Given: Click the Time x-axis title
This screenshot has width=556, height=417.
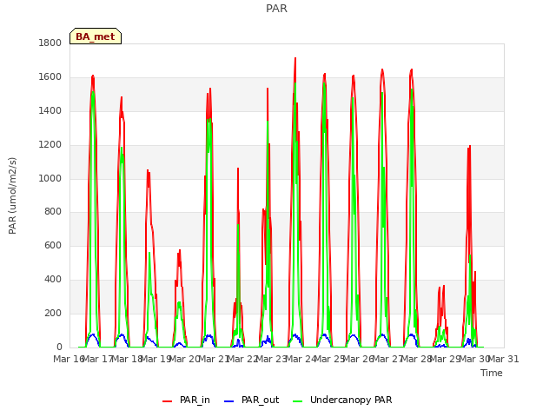Looking at the screenshot, I should pos(492,373).
